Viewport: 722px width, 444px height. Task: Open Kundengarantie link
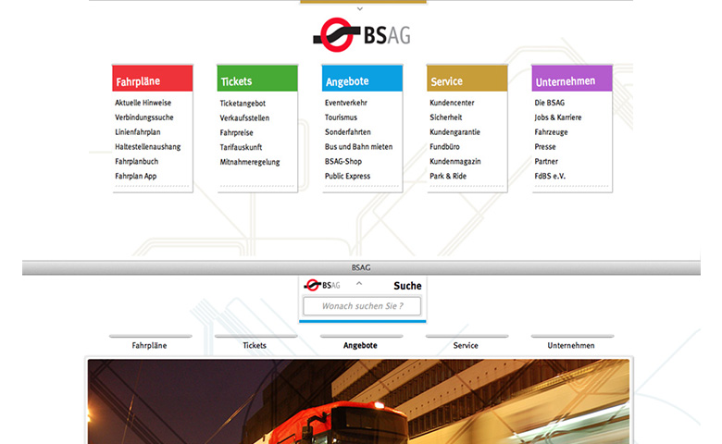pyautogui.click(x=454, y=132)
